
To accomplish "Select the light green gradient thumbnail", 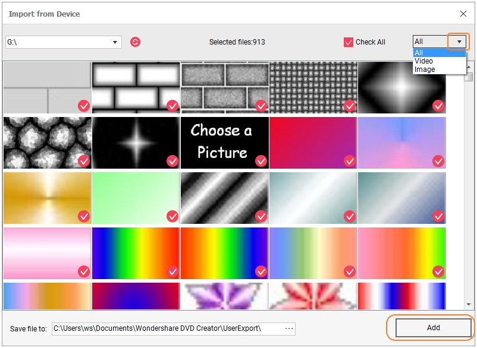I will point(136,198).
